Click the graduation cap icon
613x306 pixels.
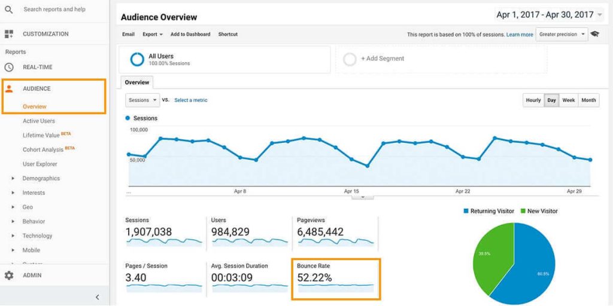[x=594, y=34]
